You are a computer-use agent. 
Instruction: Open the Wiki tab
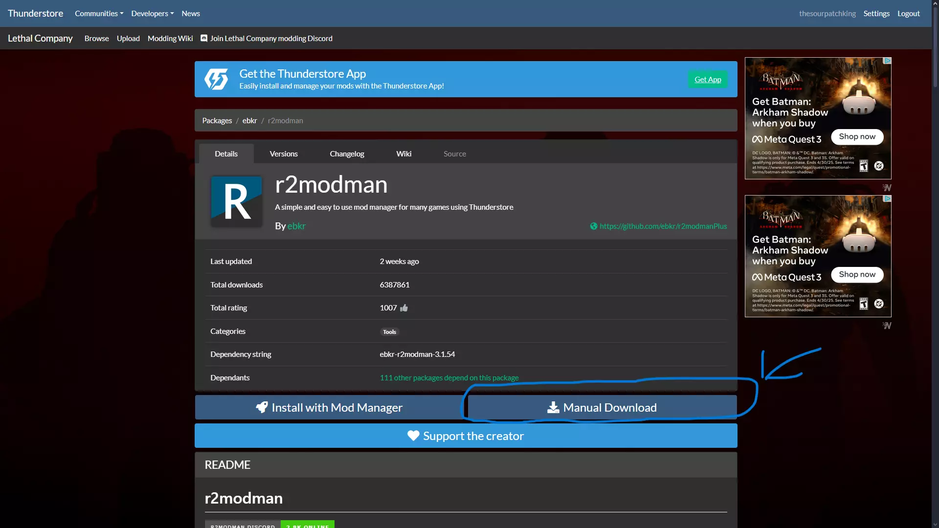[x=403, y=154]
